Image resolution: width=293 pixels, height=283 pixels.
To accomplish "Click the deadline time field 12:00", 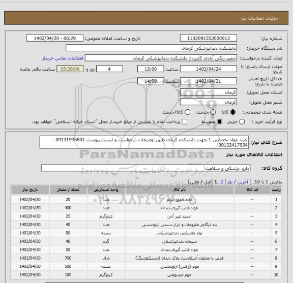I will click(x=151, y=69).
